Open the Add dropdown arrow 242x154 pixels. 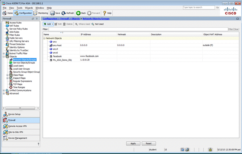coord(53,24)
